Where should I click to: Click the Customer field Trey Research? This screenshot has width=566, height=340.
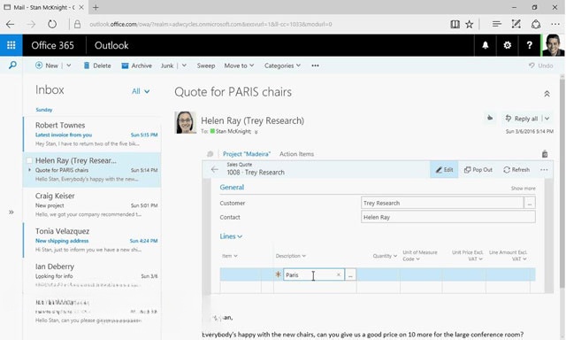click(442, 203)
